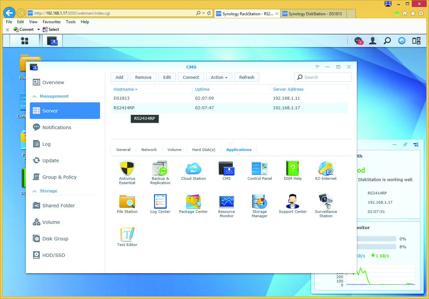The image size is (429, 299).
Task: Collapse the Storage section in sidebar
Action: [x=34, y=191]
